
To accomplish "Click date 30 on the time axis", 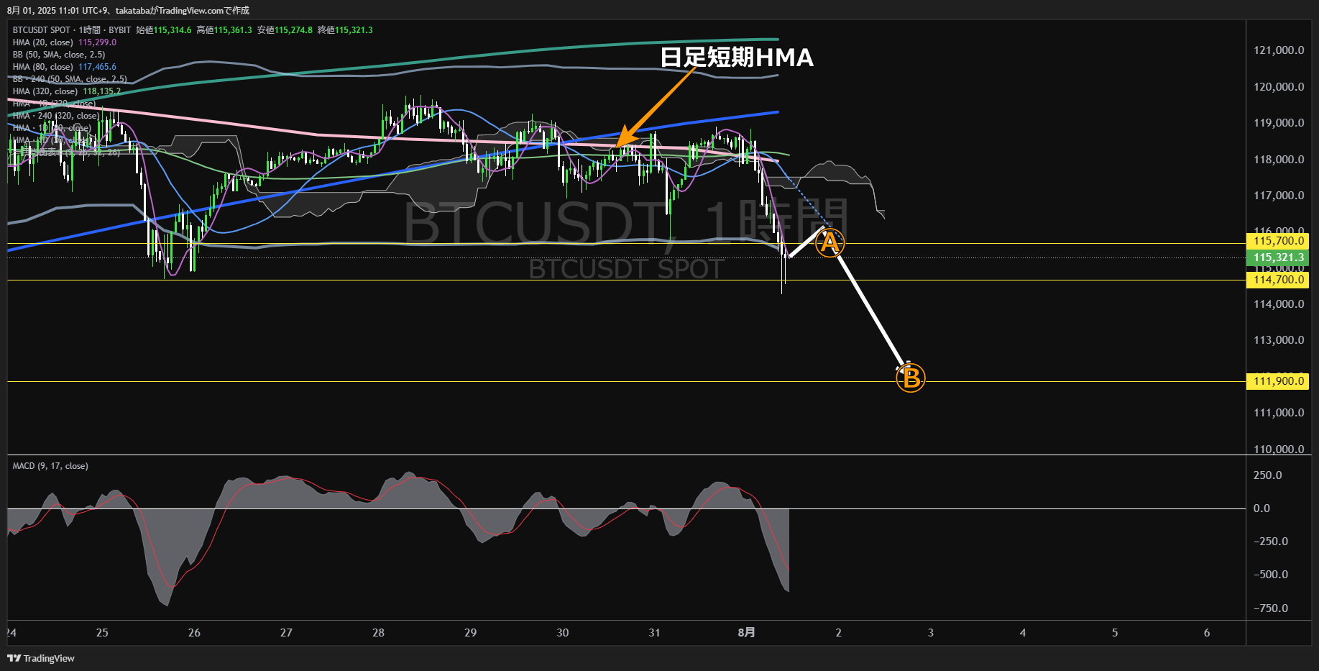I will (x=562, y=633).
